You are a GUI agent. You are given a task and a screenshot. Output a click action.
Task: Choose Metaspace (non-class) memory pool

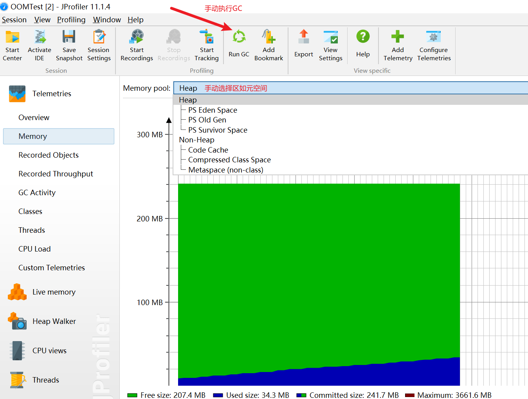(225, 170)
